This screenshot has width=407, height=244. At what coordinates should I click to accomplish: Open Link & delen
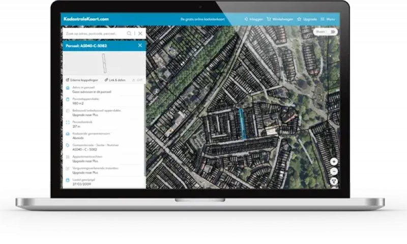[x=115, y=80]
